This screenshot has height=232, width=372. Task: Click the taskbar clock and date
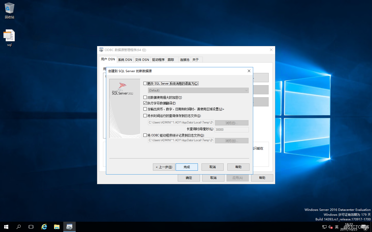pos(349,227)
